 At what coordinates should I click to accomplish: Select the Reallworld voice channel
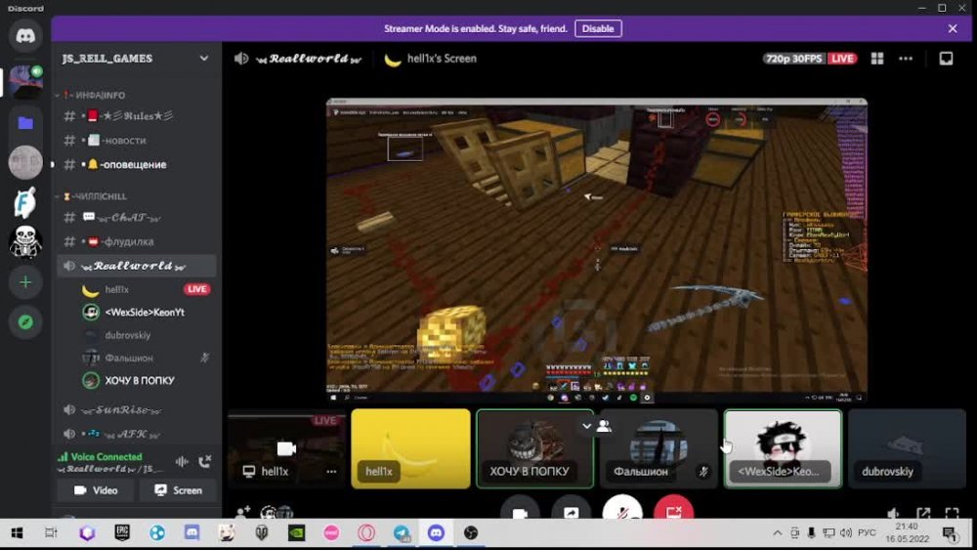click(137, 266)
